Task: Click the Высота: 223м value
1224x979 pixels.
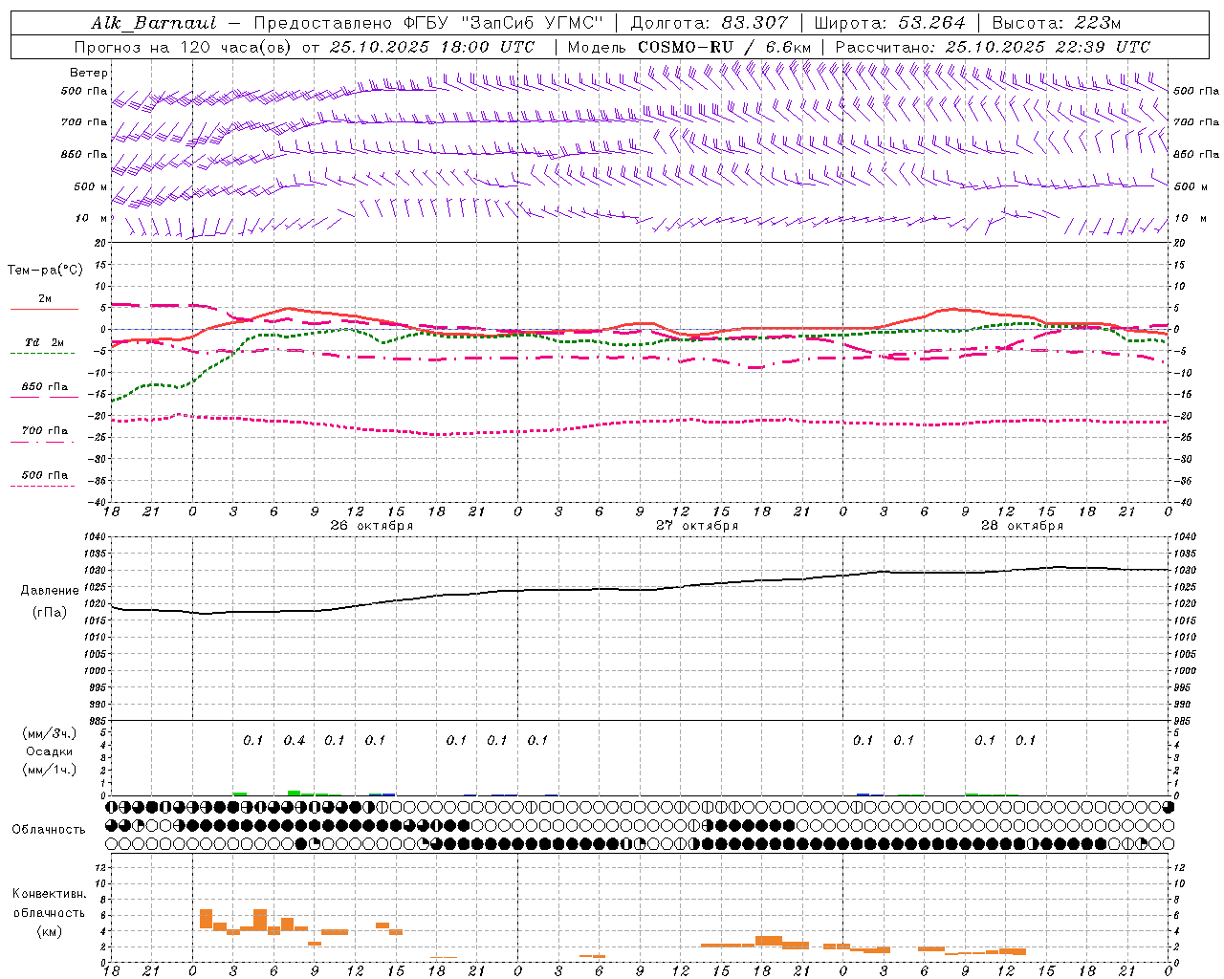Action: [x=1057, y=23]
